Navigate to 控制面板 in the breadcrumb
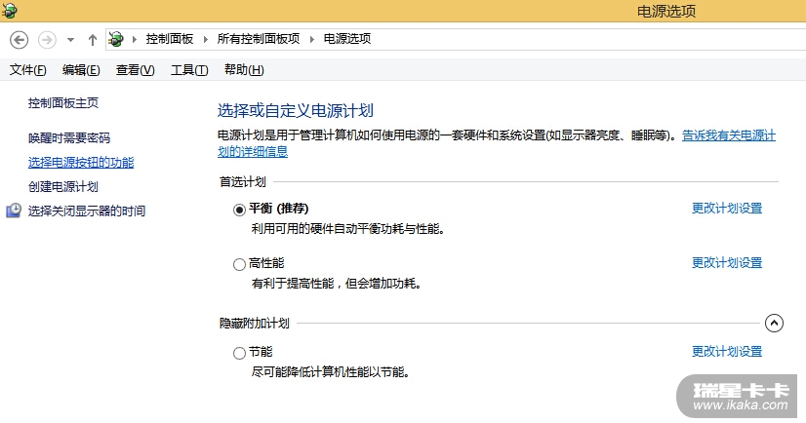Screen dimensions: 806x423 point(170,39)
